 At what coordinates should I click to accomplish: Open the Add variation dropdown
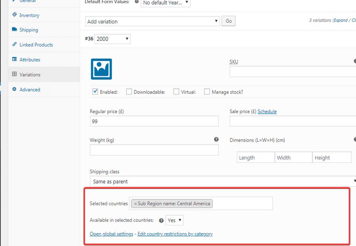pyautogui.click(x=152, y=21)
